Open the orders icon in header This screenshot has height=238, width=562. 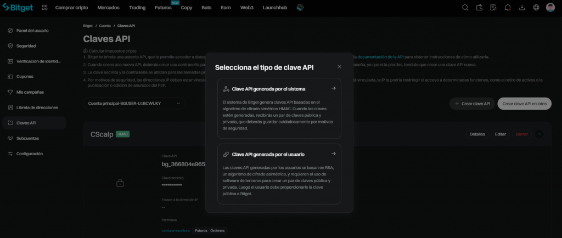(493, 8)
